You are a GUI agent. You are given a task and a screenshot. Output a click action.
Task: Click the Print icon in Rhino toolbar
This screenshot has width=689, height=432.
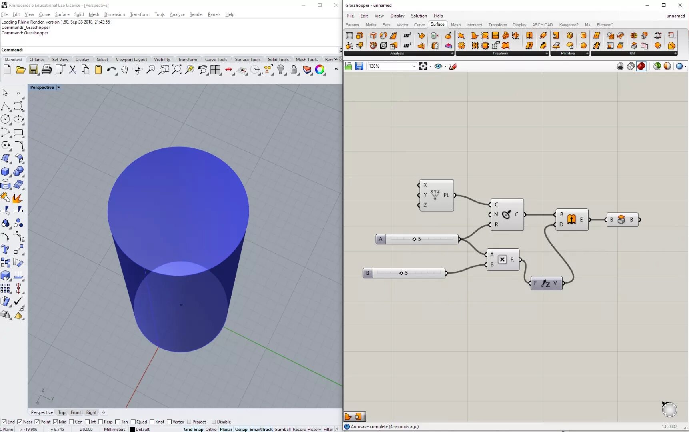[x=46, y=70]
